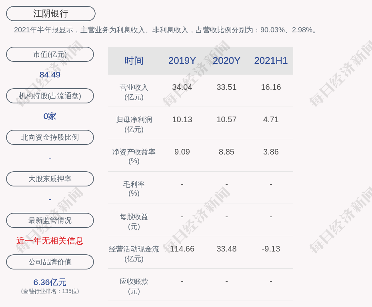The height and width of the screenshot is (307, 372).
Task: Select brand value 6.36亿元
Action: (x=50, y=282)
